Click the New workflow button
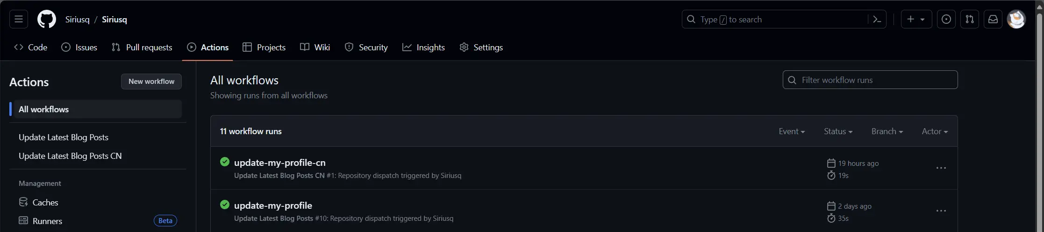This screenshot has width=1044, height=232. click(151, 82)
